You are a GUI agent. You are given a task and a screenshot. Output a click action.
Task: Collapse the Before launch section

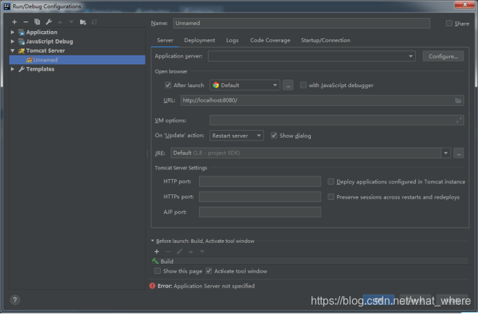click(x=153, y=241)
